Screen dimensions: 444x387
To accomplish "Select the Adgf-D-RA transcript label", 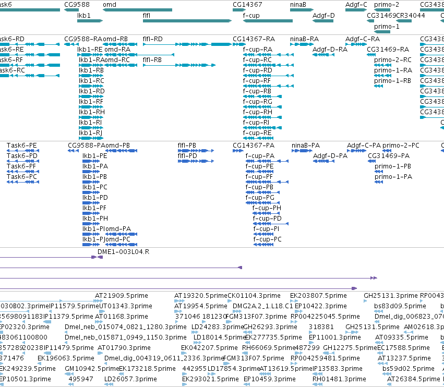I will click(x=330, y=49).
